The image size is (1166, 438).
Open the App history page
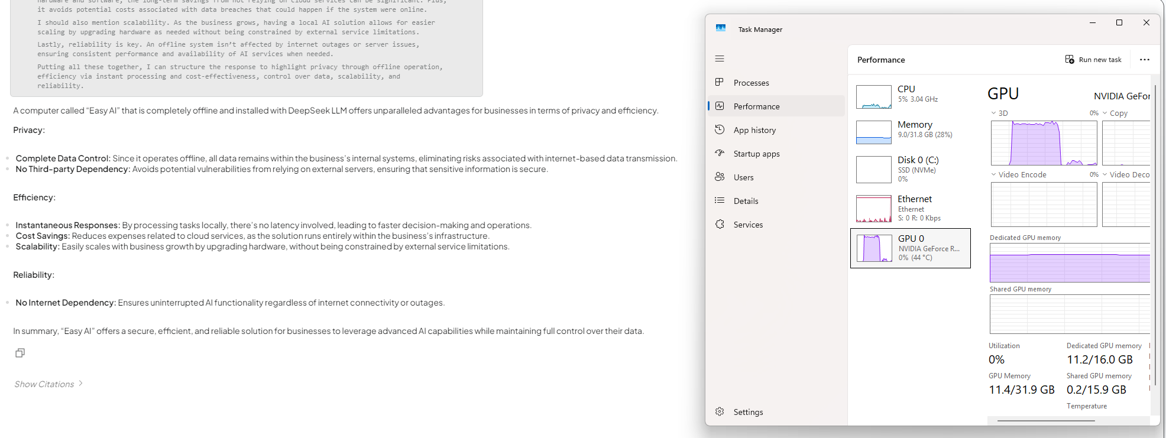click(x=777, y=130)
